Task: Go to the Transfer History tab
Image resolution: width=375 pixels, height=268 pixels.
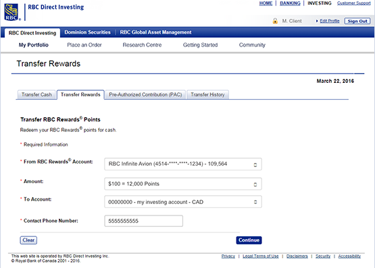Action: coord(207,95)
